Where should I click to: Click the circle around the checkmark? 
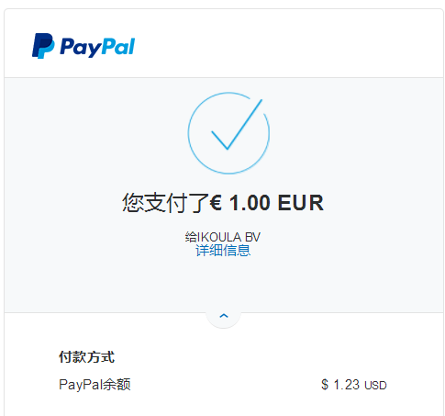pos(228,133)
